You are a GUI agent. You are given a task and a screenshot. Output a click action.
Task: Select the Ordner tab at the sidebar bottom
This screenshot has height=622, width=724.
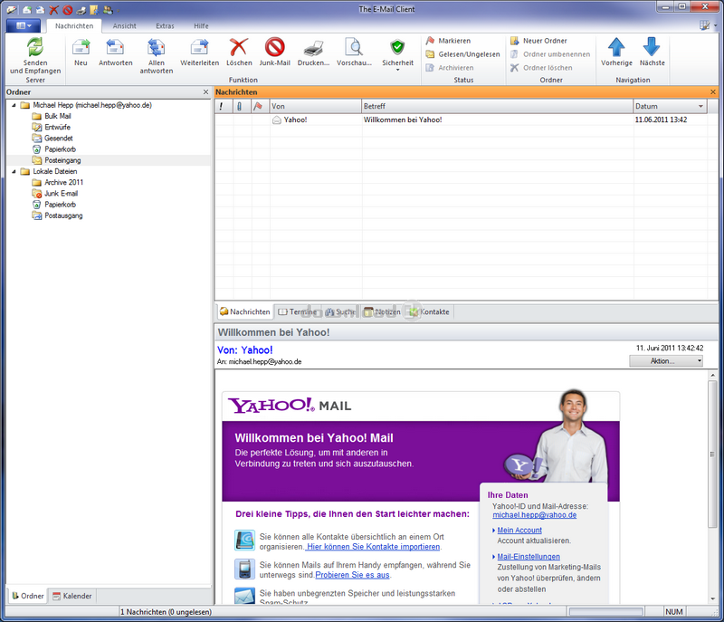[x=28, y=596]
